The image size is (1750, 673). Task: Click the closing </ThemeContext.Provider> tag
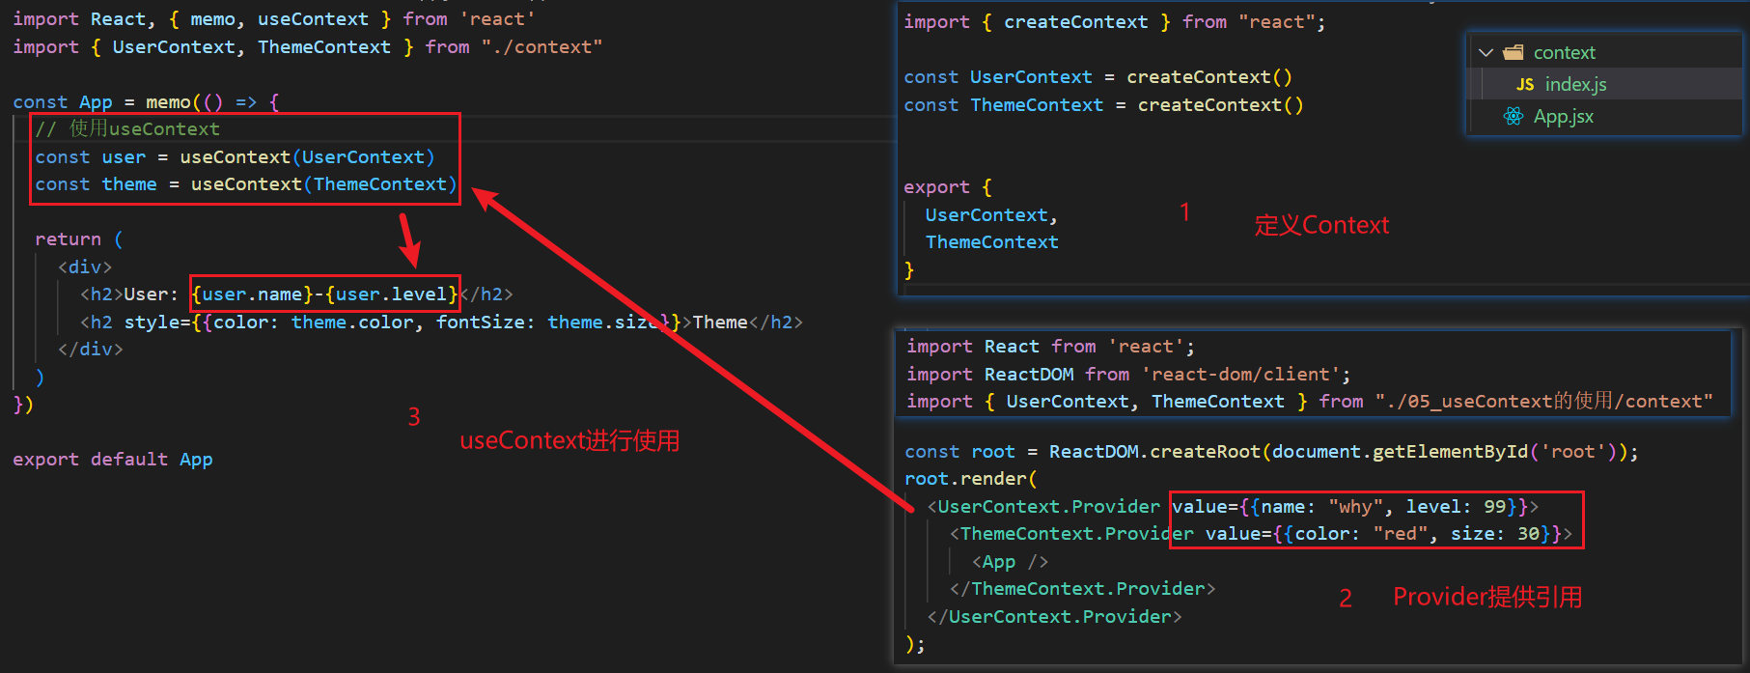[1082, 589]
